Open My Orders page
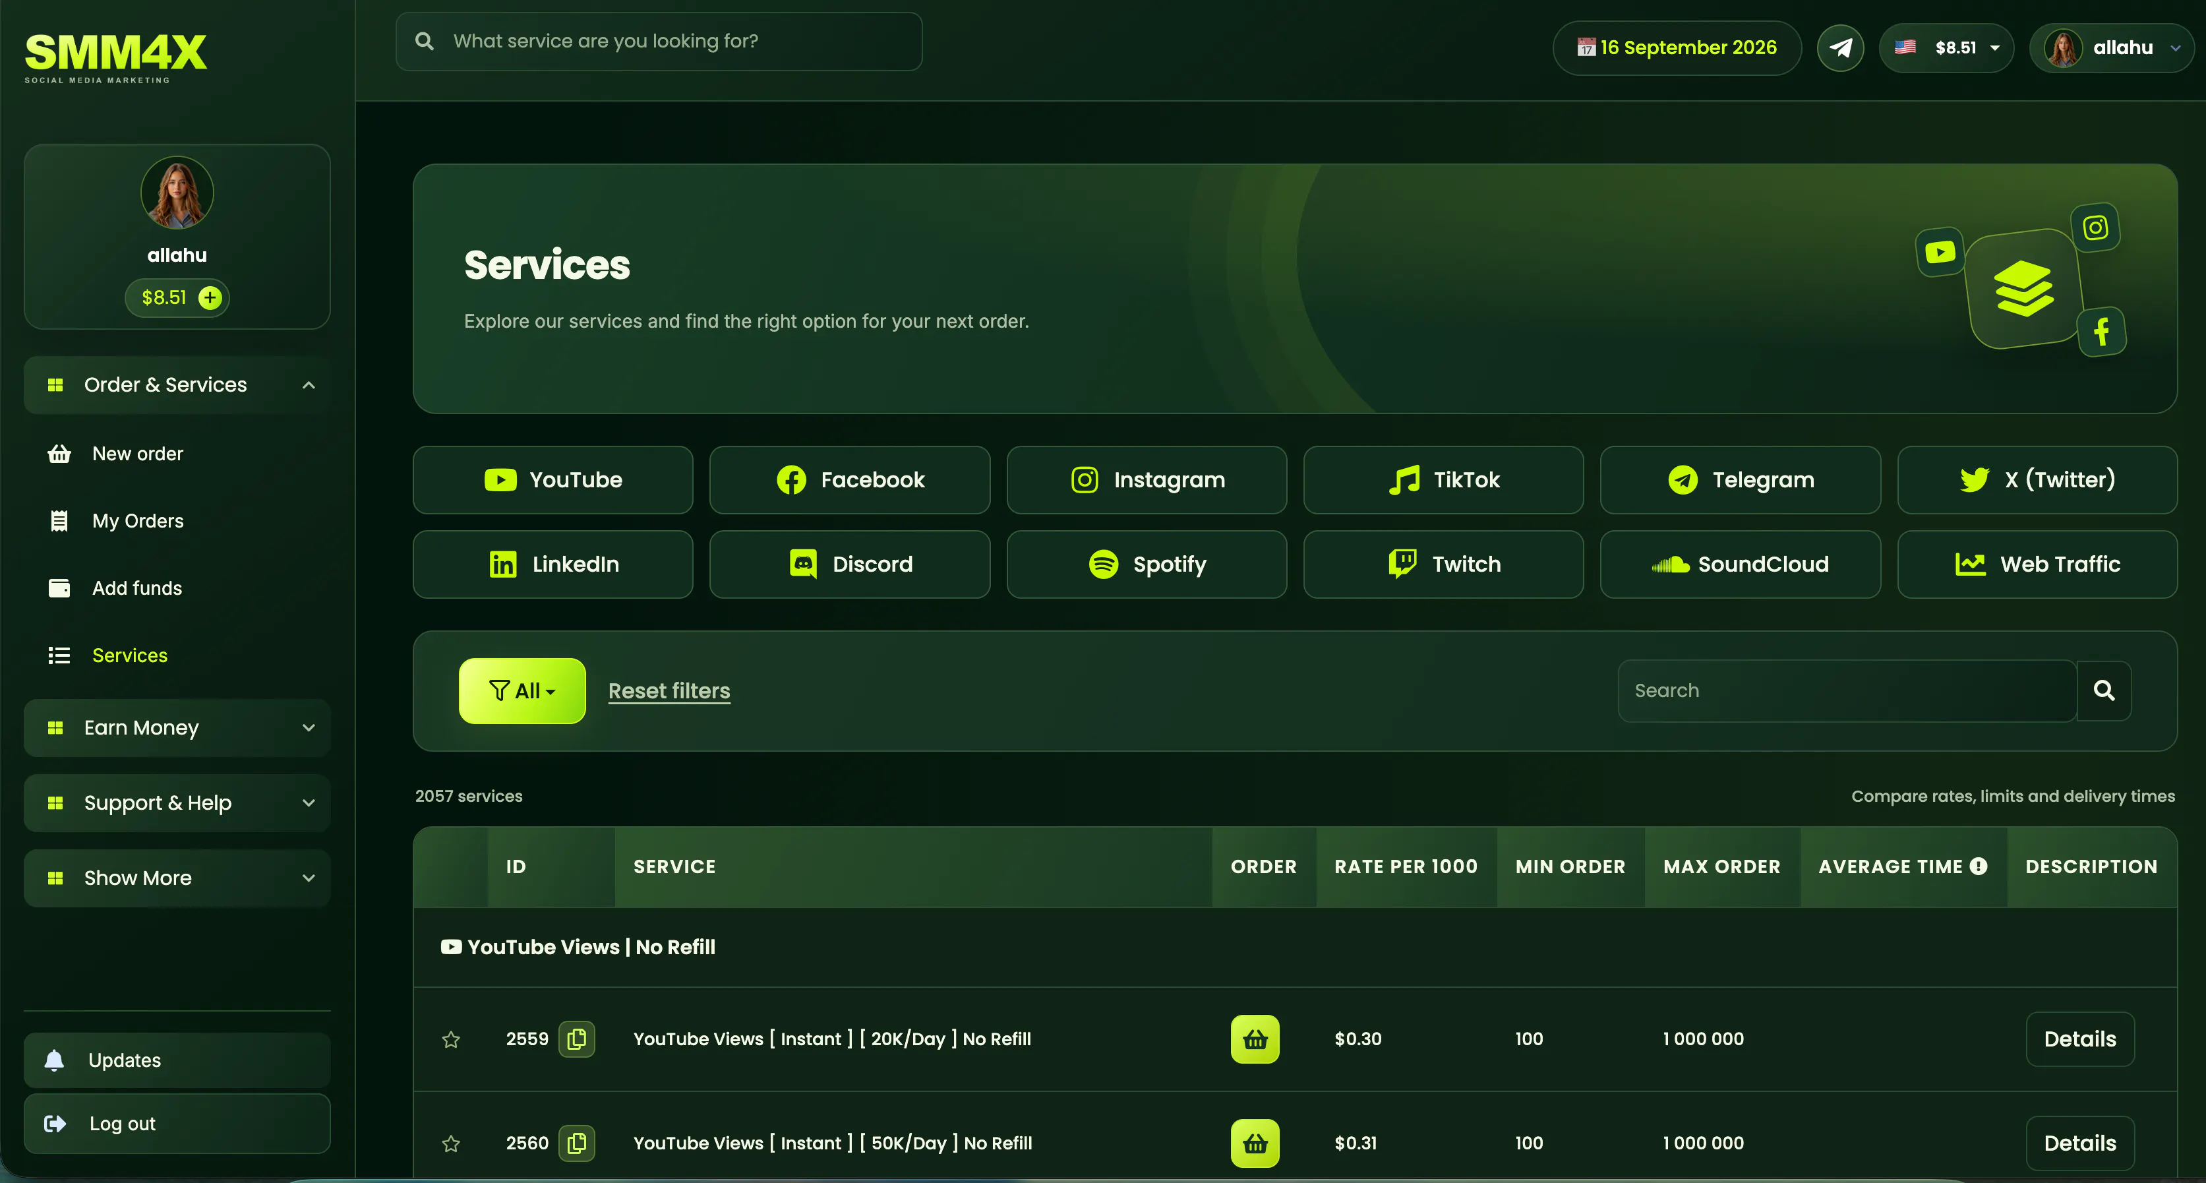The image size is (2206, 1183). pyautogui.click(x=137, y=521)
